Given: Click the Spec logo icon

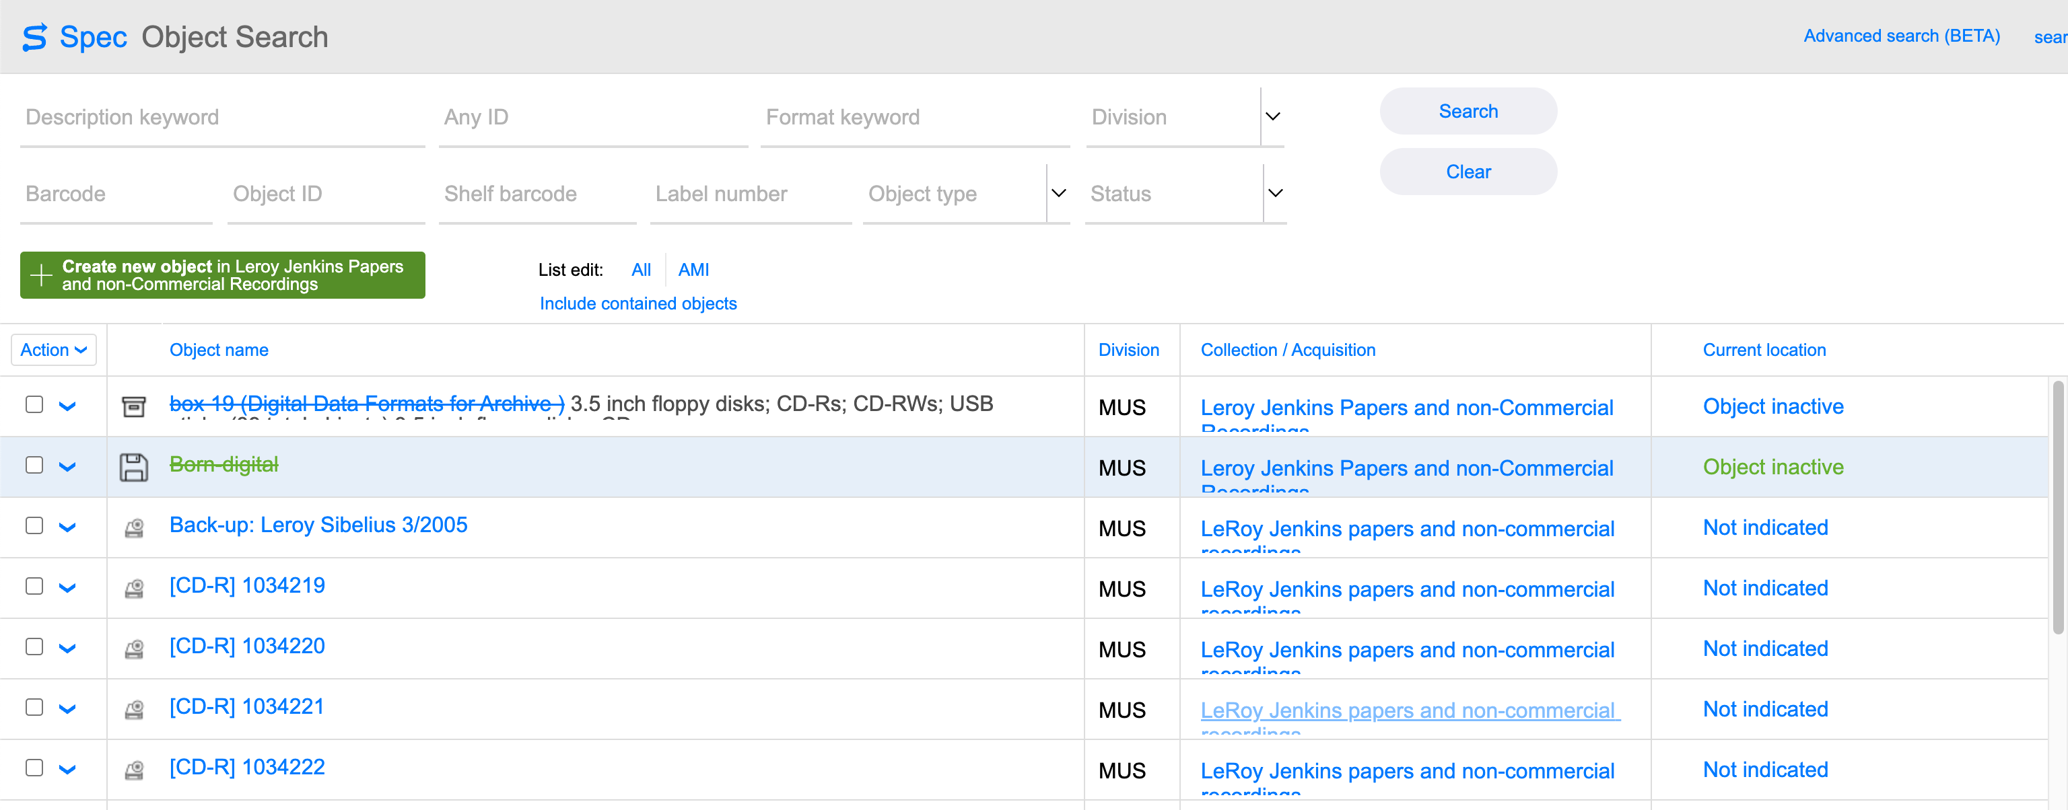Looking at the screenshot, I should (34, 38).
